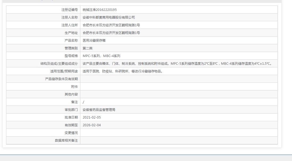Screen dimensions: 292x161
Task: Click the 其他内容 row label
Action: tap(71, 94)
